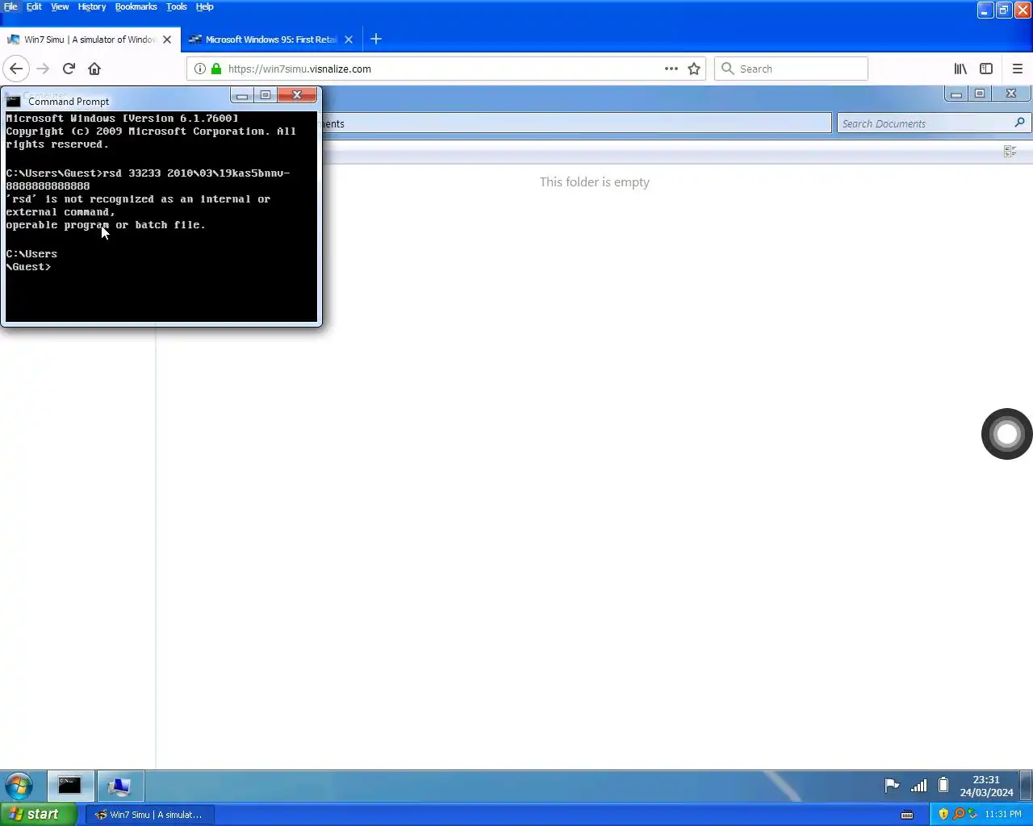This screenshot has height=826, width=1033.
Task: Click the browser forward arrow
Action: coord(43,69)
